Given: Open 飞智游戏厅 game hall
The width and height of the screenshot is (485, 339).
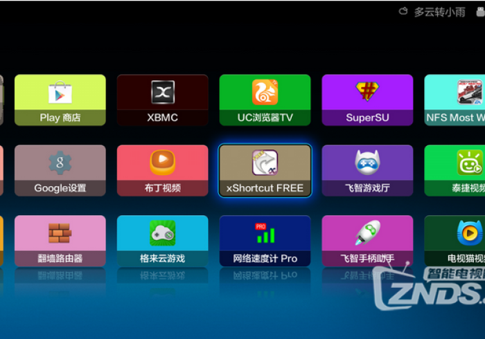Looking at the screenshot, I should click(367, 170).
